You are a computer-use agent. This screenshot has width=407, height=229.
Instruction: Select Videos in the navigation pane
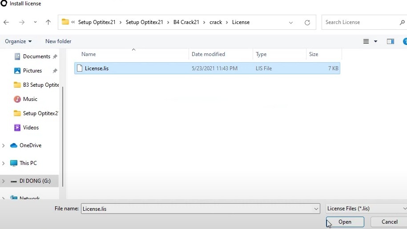31,128
